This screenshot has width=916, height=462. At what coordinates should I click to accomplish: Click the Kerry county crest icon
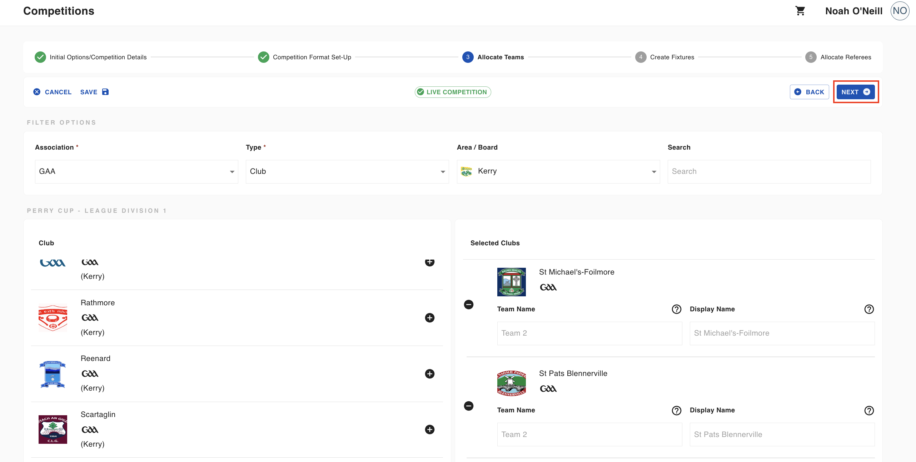[467, 171]
